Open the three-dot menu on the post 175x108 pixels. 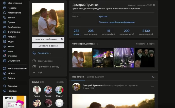point(152,87)
